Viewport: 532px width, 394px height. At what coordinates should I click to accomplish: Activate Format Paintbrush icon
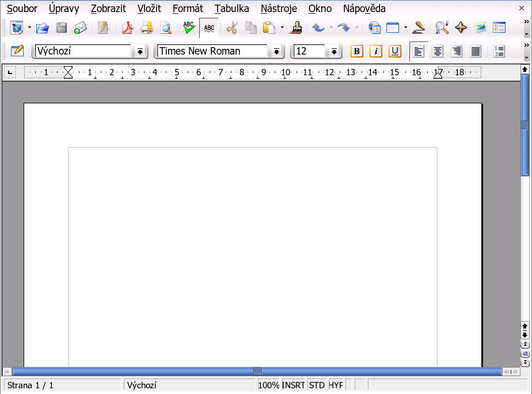point(295,28)
